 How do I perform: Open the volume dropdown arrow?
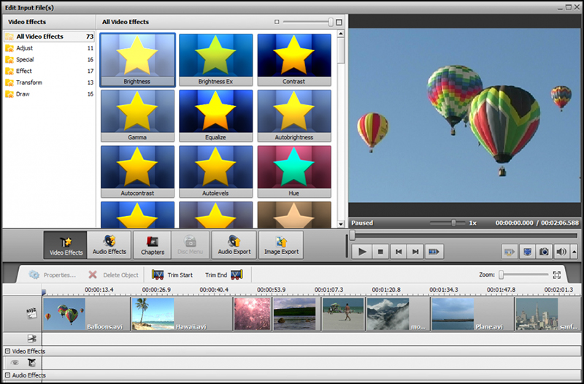(574, 252)
